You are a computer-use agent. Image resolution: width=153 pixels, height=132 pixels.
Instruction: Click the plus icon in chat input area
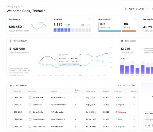tap(146, 126)
